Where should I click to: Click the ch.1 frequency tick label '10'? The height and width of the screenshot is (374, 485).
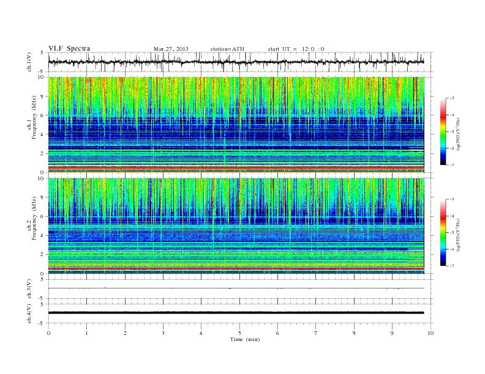coord(41,77)
